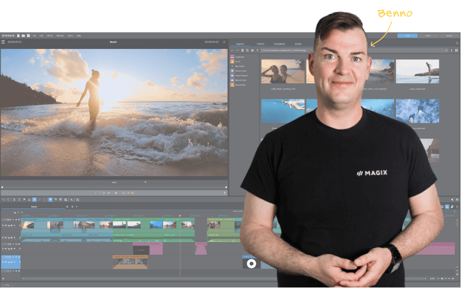Click the forward arrow in media browser
The height and width of the screenshot is (288, 461).
[238, 51]
